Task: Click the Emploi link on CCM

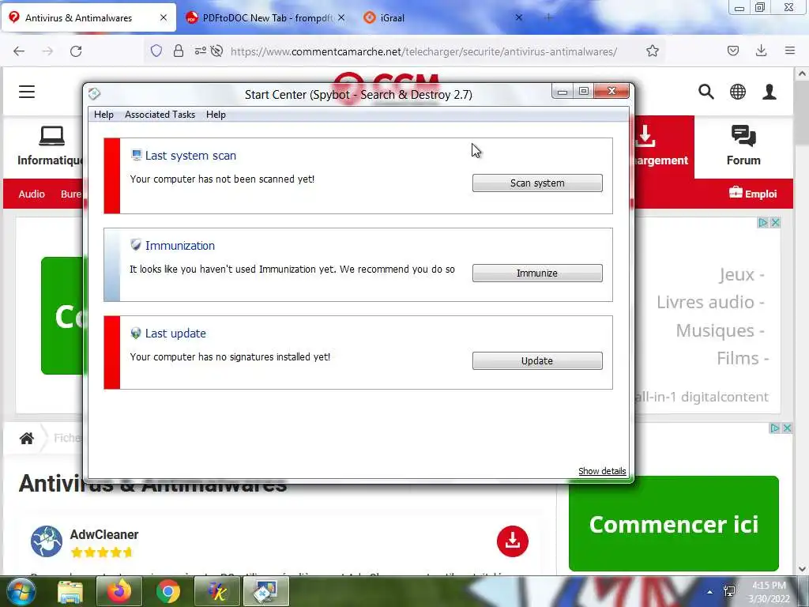Action: [753, 194]
